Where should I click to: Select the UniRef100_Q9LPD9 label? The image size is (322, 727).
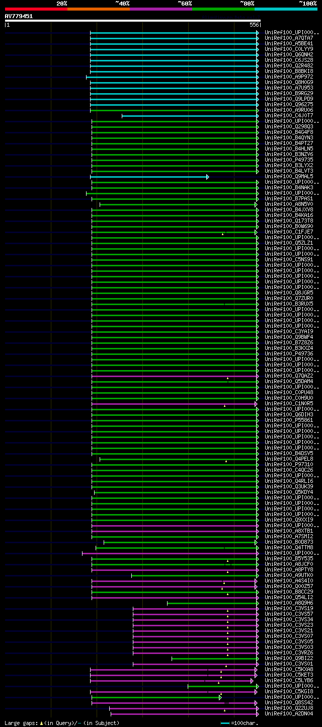click(289, 99)
